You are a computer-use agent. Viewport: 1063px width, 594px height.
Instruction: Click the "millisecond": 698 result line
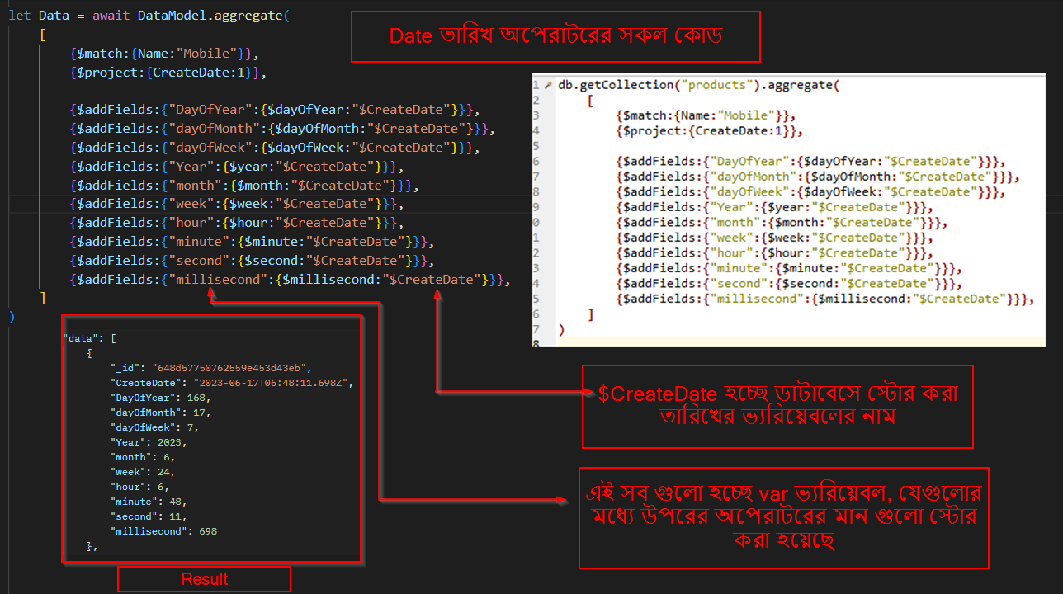click(x=164, y=531)
